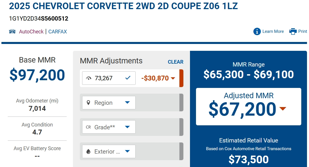The width and height of the screenshot is (309, 167).
Task: Click the printer icon
Action: [293, 31]
